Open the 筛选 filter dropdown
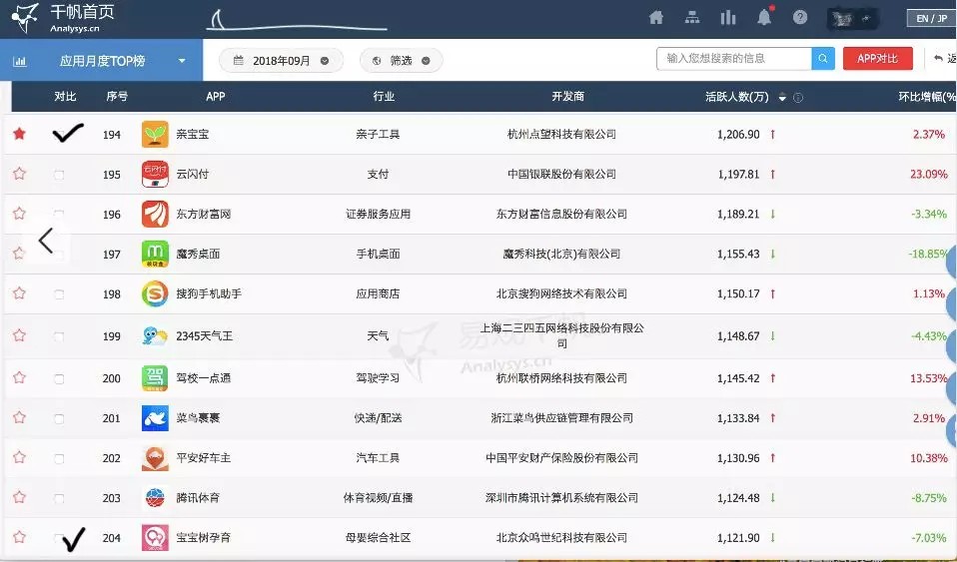Viewport: 957px width, 562px height. pyautogui.click(x=401, y=61)
